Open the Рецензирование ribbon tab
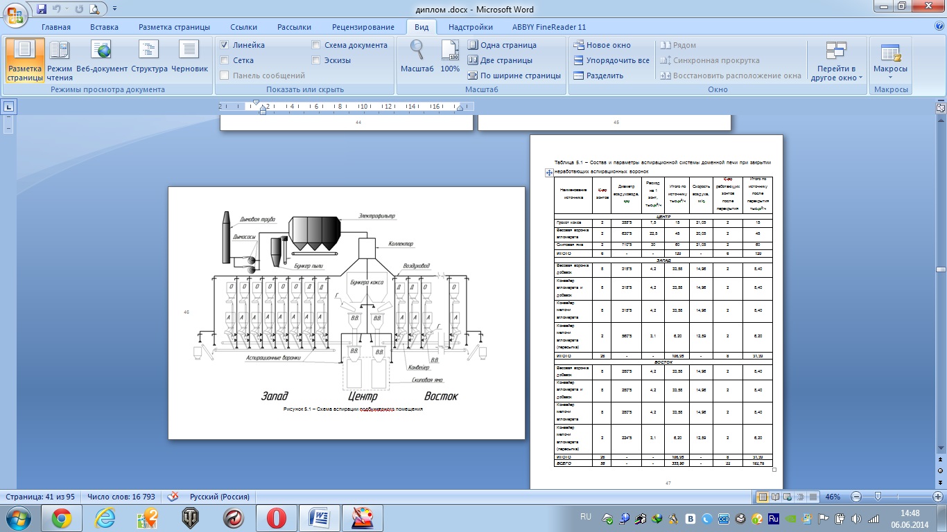Viewport: 947px width, 532px height. pos(363,27)
